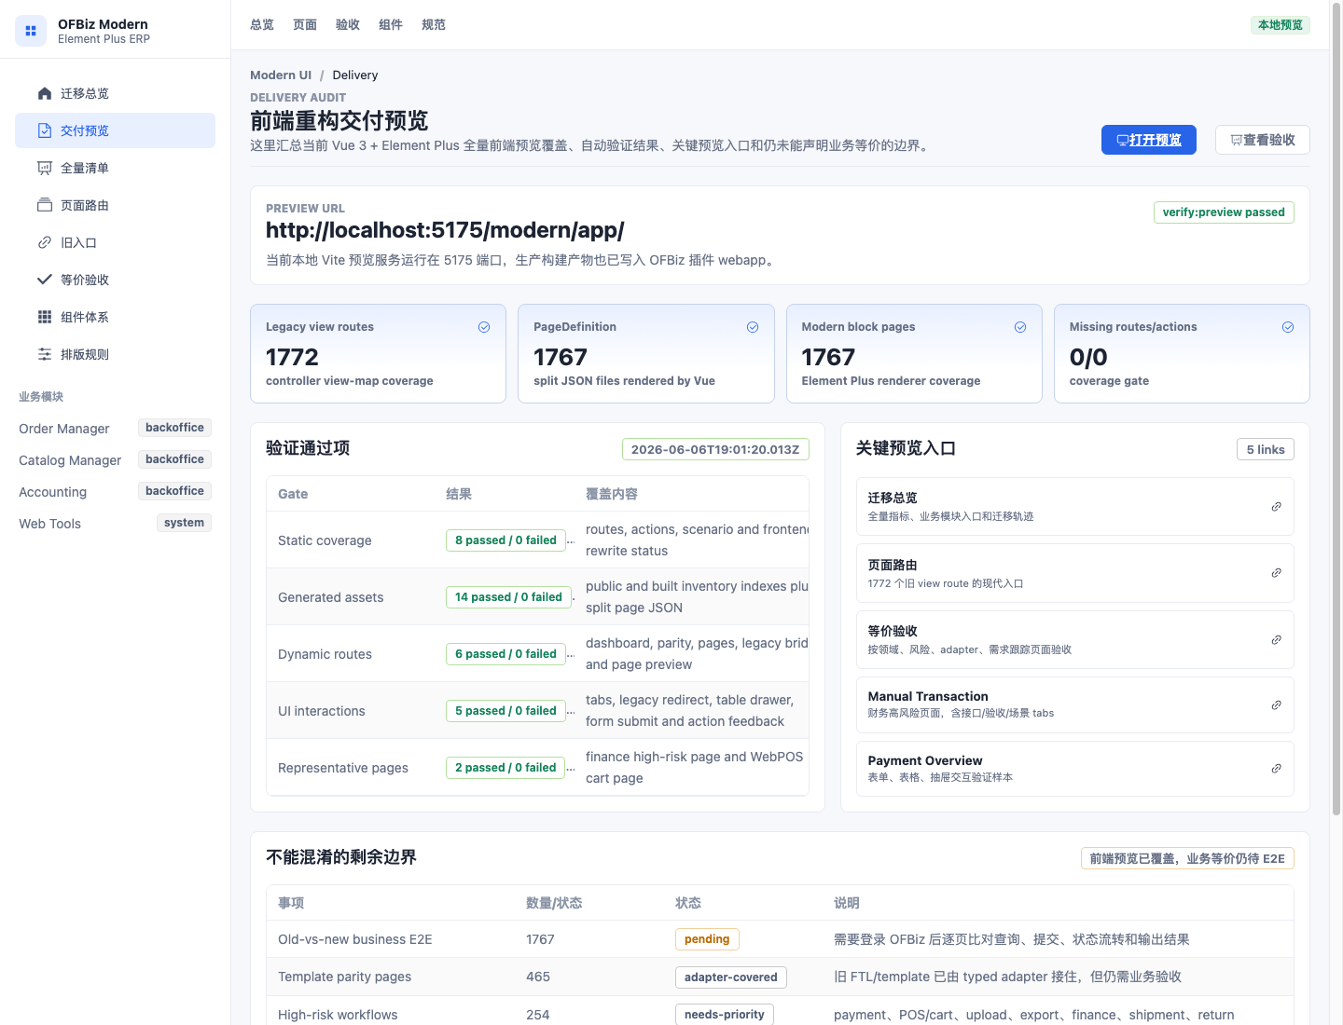
Task: Click the link icon in the Payment Overview card
Action: 1277,769
